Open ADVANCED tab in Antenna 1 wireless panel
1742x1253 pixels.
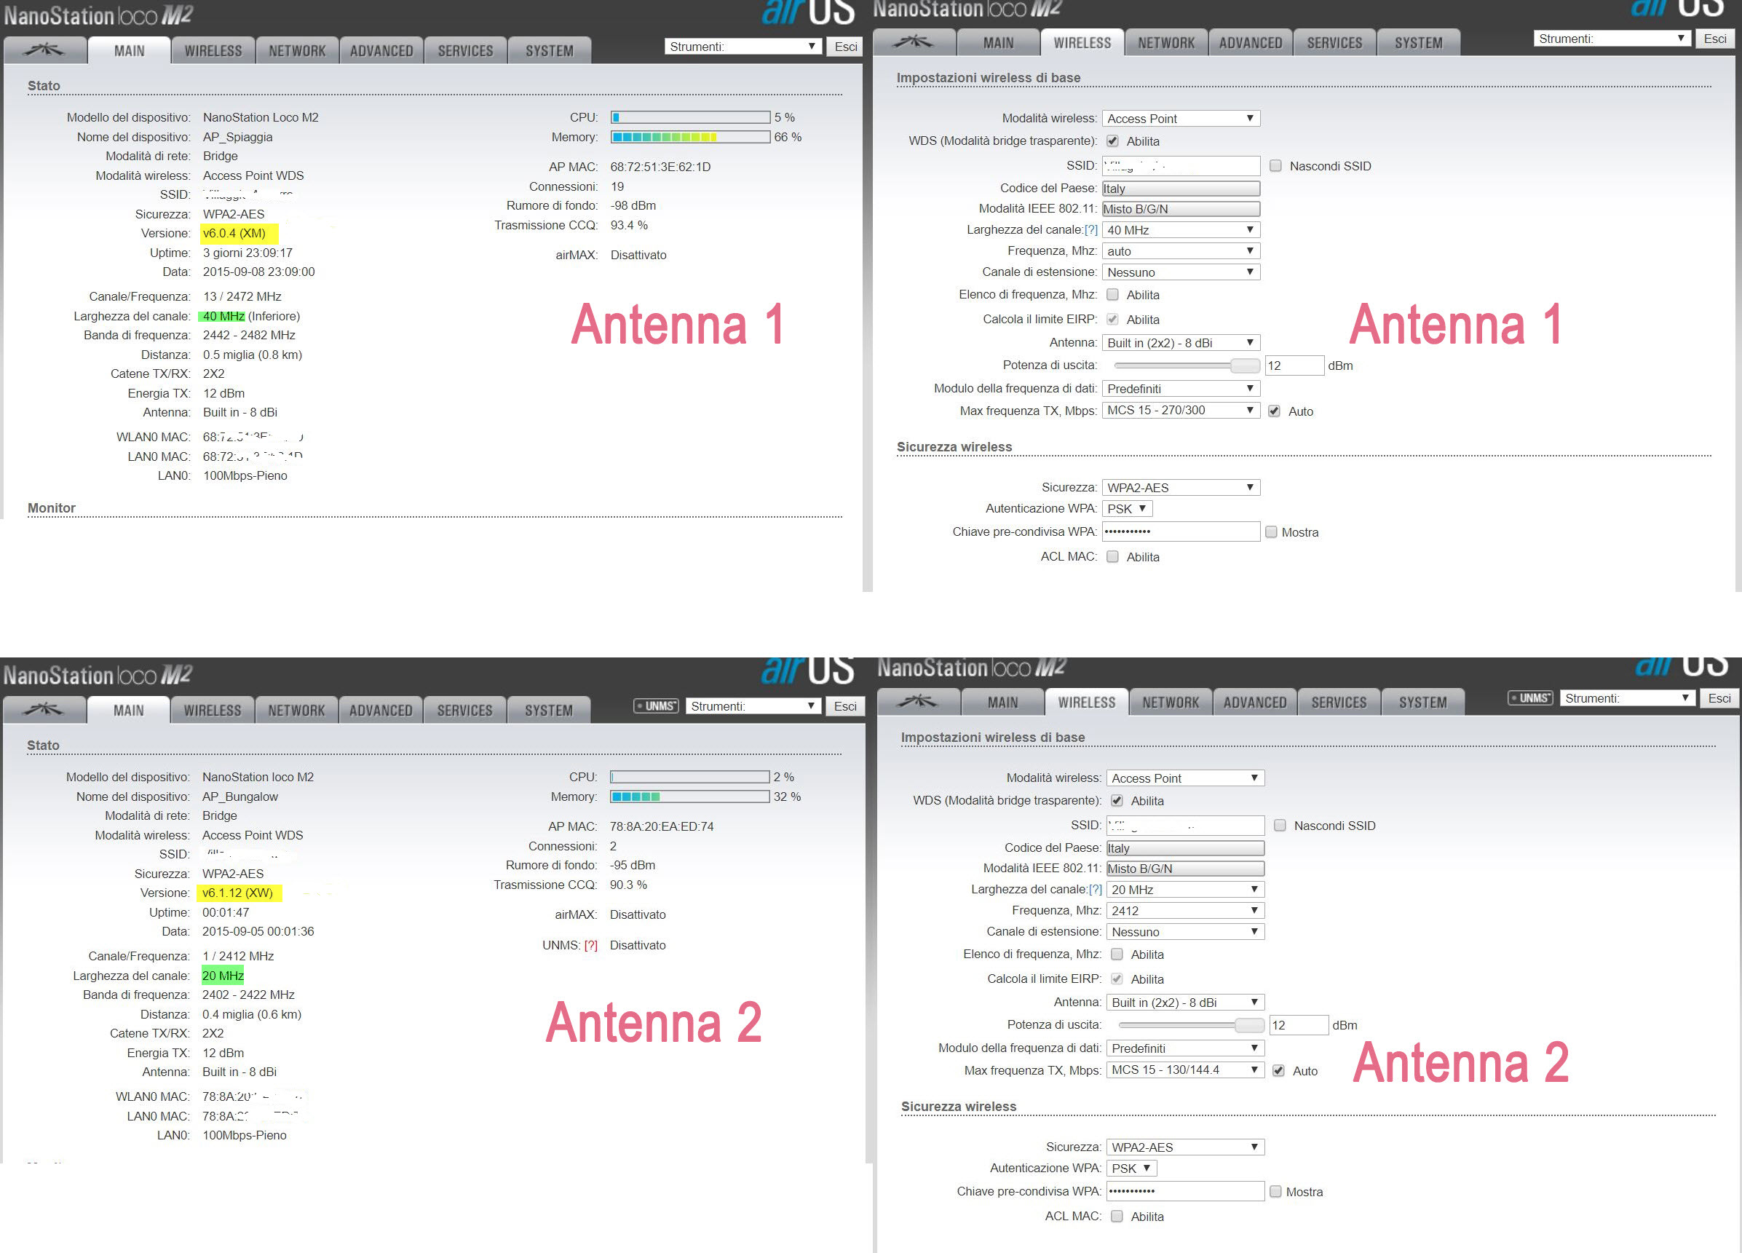1251,43
